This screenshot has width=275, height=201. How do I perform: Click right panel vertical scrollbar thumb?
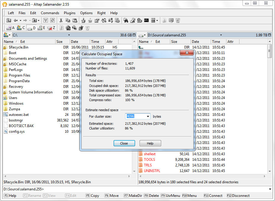coord(270,51)
